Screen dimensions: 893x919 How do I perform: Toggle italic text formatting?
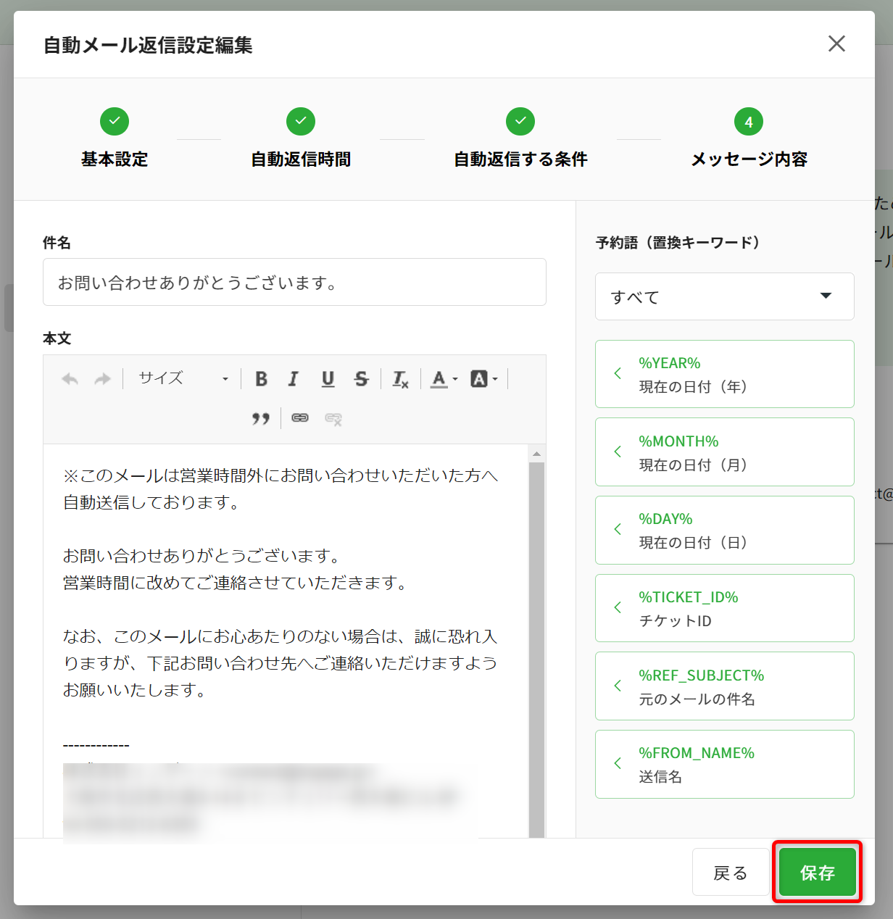[x=294, y=379]
